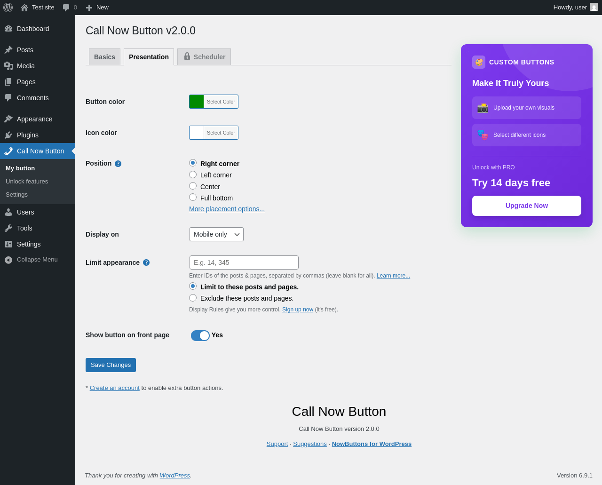Click the Create an account link
Viewport: 602px width, 485px height.
(x=115, y=388)
